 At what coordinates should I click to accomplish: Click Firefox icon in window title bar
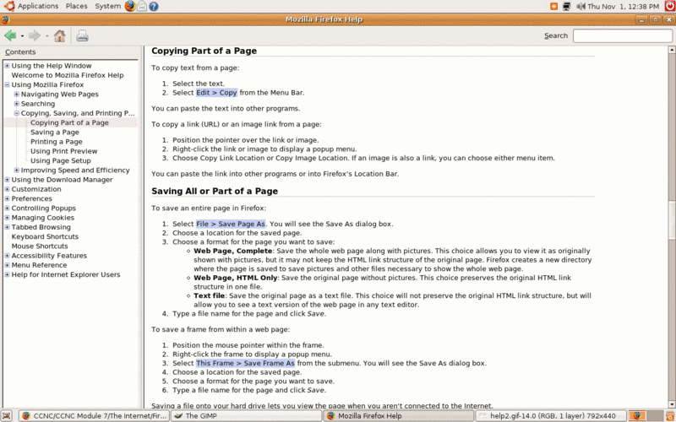pos(6,19)
